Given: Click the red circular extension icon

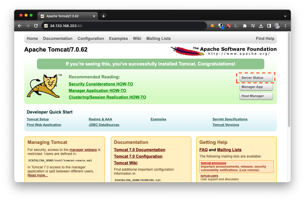Looking at the screenshot, I should (x=229, y=26).
